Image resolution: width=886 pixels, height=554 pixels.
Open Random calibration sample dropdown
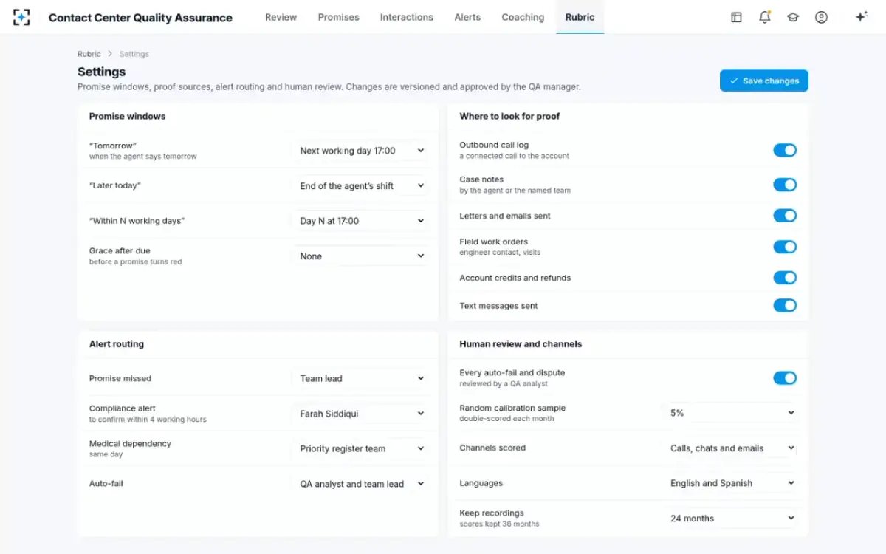click(731, 413)
